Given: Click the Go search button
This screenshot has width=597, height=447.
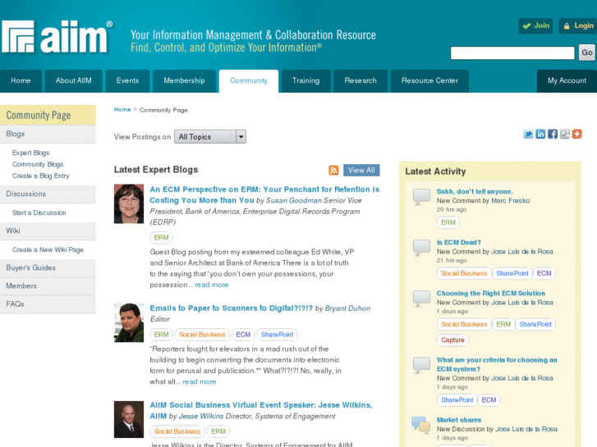Looking at the screenshot, I should 586,52.
